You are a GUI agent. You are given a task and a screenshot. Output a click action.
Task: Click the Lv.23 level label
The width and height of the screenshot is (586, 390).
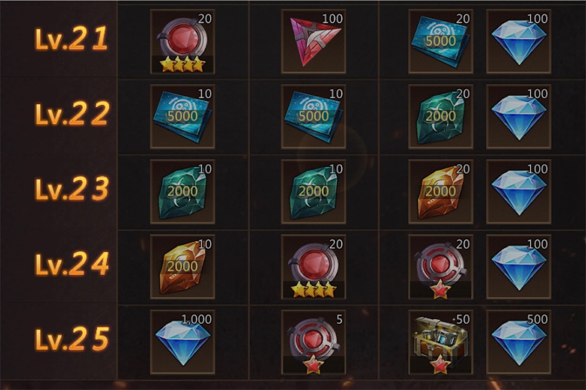point(72,189)
